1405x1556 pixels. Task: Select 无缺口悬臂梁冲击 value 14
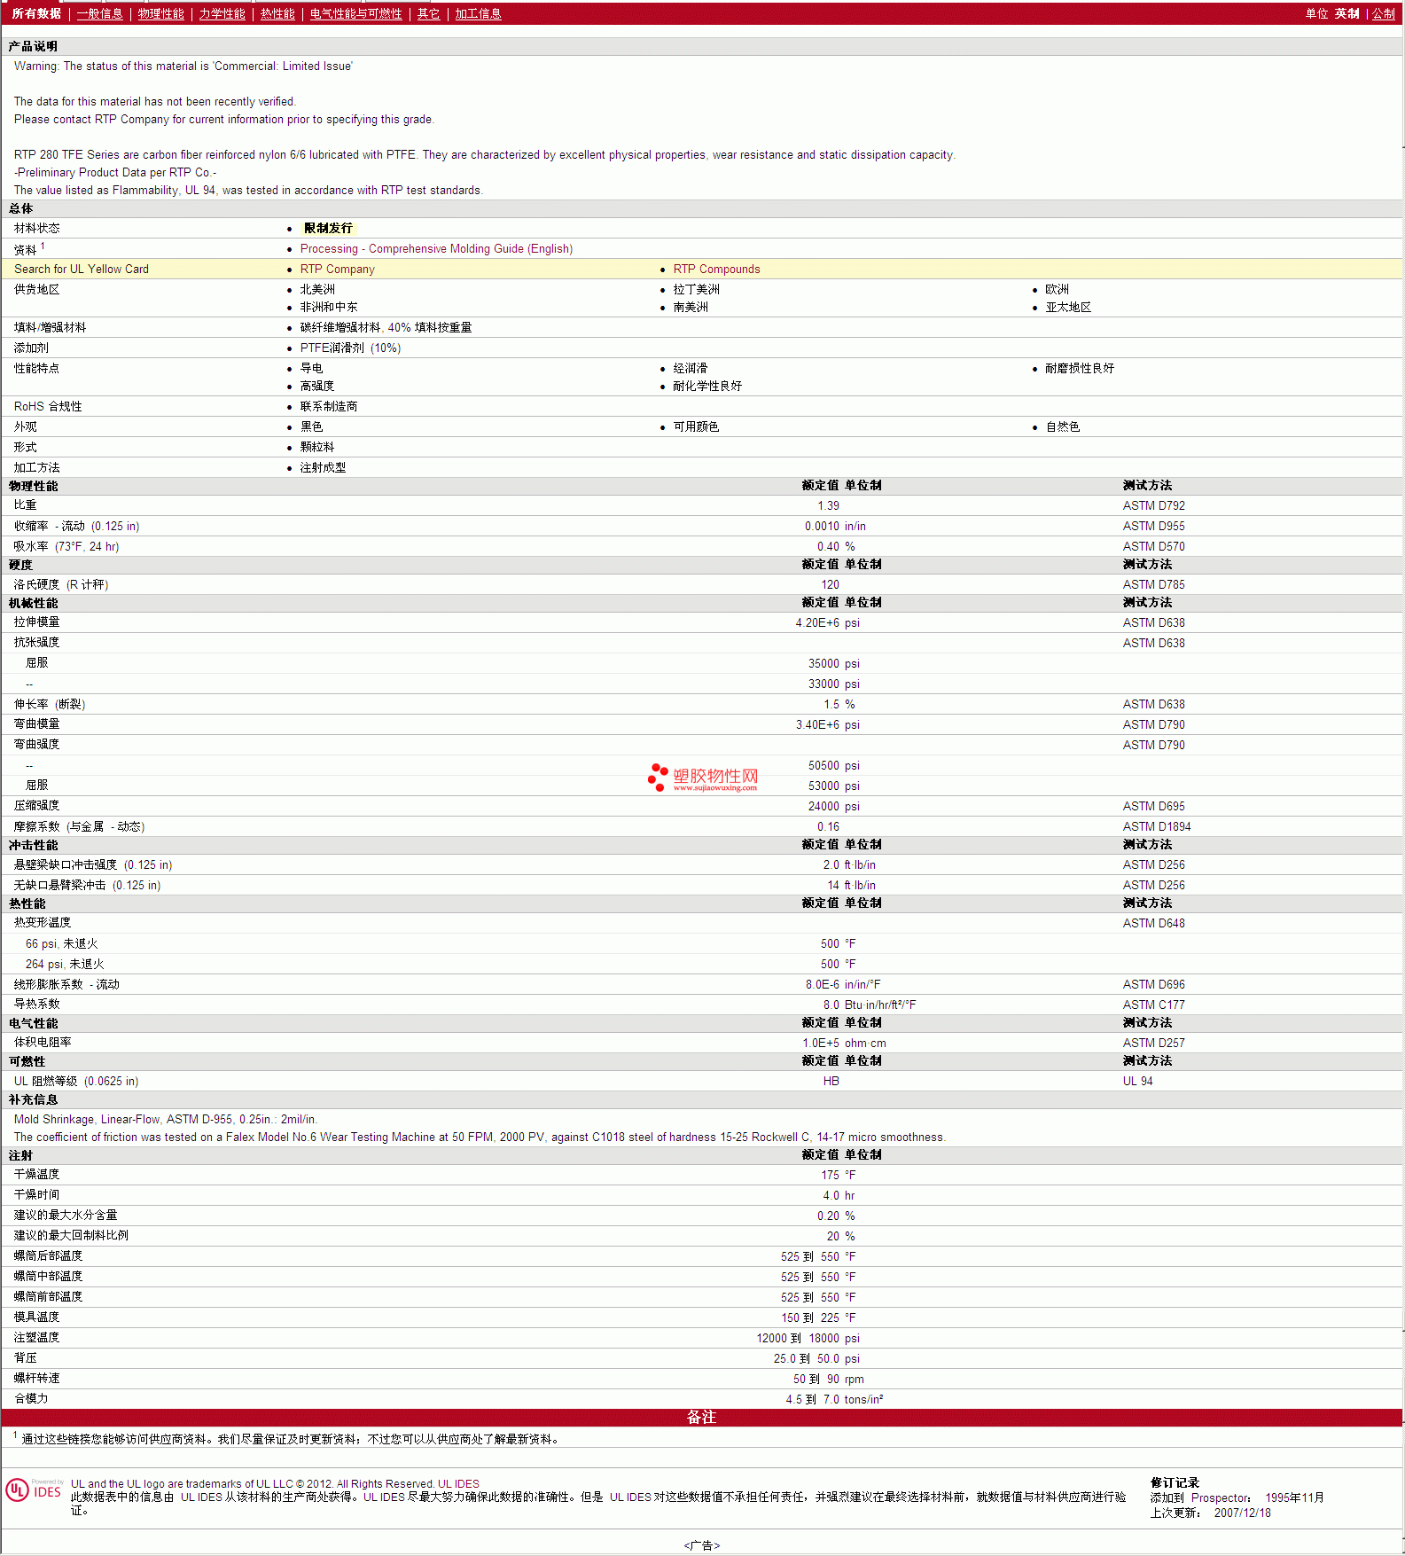click(x=833, y=885)
